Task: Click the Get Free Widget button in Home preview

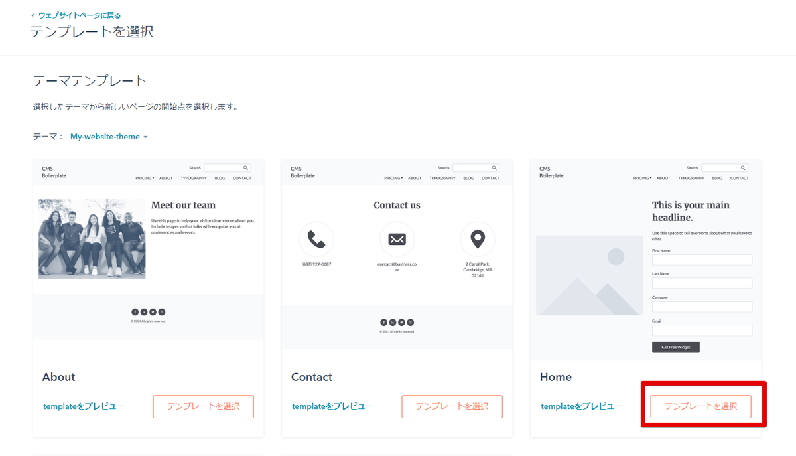Action: pyautogui.click(x=676, y=347)
